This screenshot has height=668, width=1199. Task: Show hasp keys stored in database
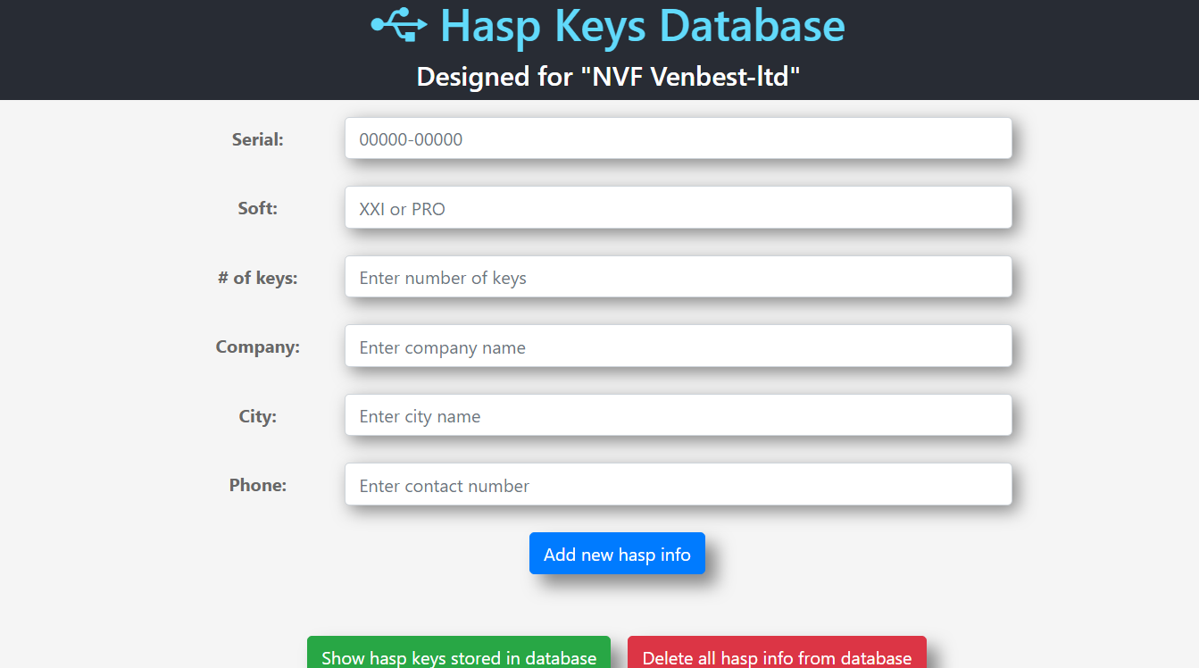click(x=459, y=653)
